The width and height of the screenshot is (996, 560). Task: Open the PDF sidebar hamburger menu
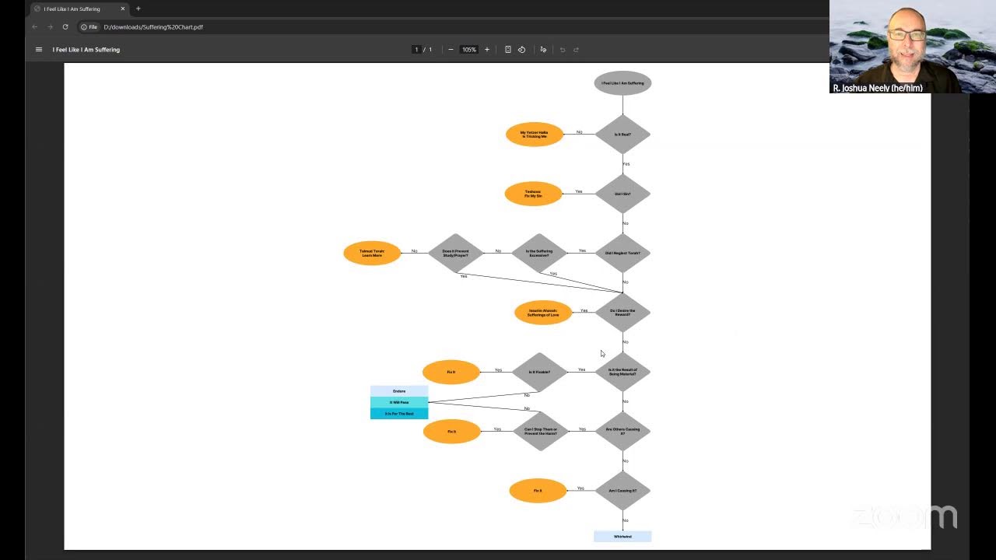39,50
